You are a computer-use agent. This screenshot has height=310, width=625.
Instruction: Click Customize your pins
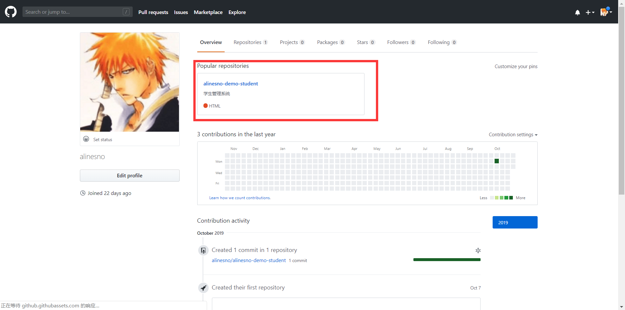516,66
